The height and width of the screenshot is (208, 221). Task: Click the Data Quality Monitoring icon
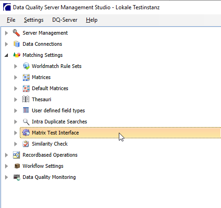[17, 177]
